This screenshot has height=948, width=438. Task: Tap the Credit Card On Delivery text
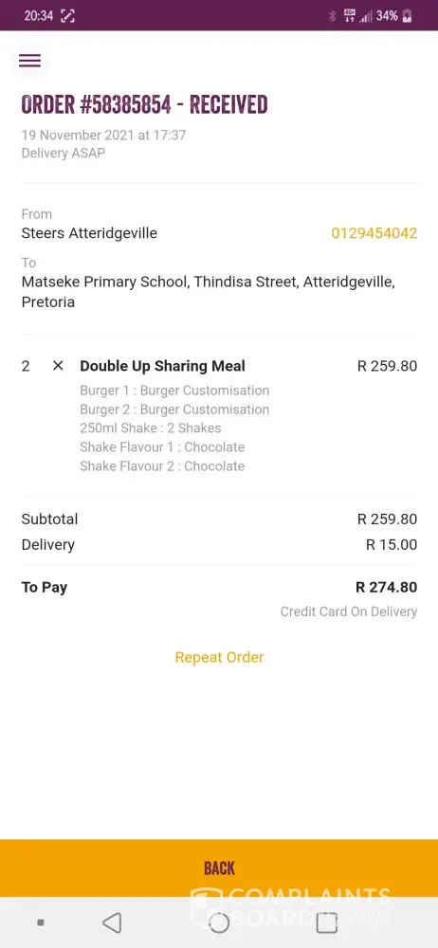(349, 611)
